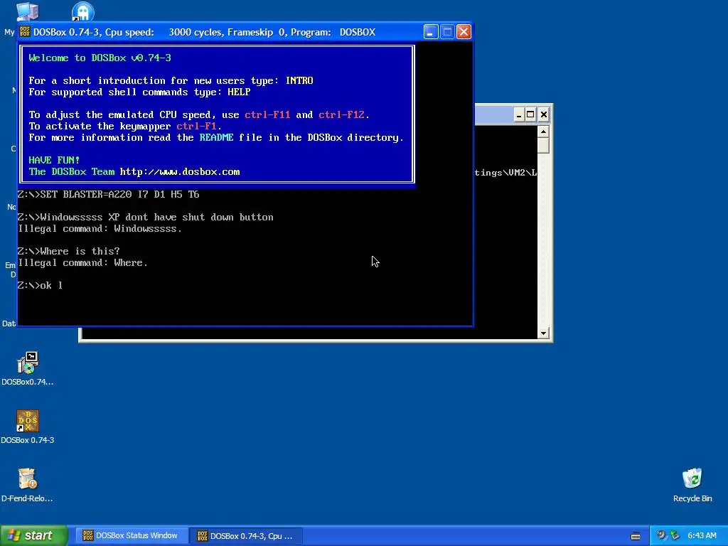
Task: Click status window scrollbar up arrow
Action: point(543,132)
